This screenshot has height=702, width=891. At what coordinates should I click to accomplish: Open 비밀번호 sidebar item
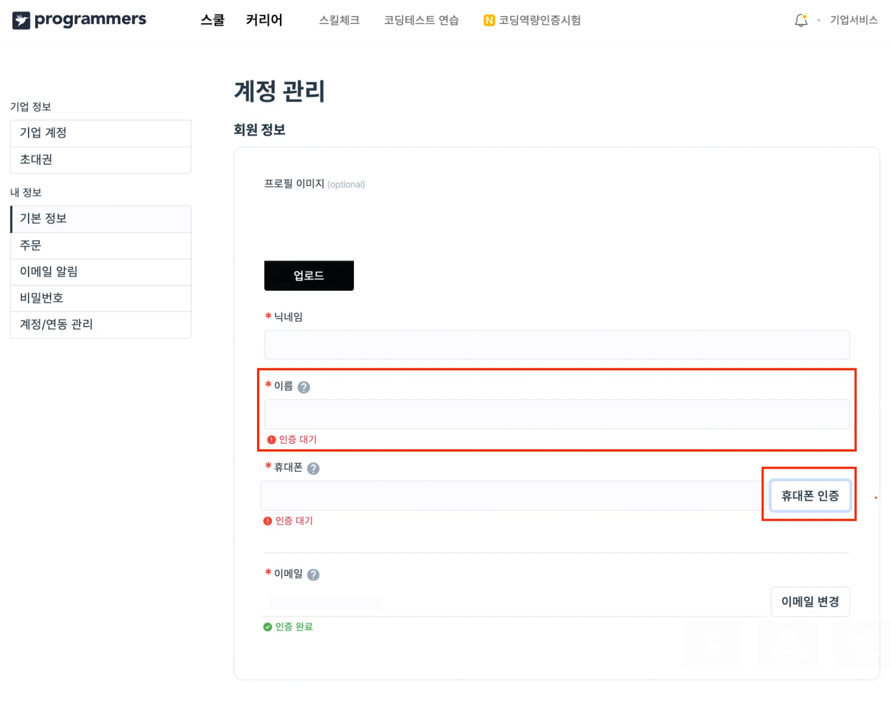tap(100, 298)
